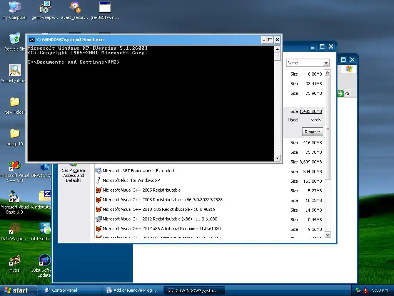The width and height of the screenshot is (394, 296).
Task: Minimize the Add or Remove Programs window
Action: (x=312, y=47)
